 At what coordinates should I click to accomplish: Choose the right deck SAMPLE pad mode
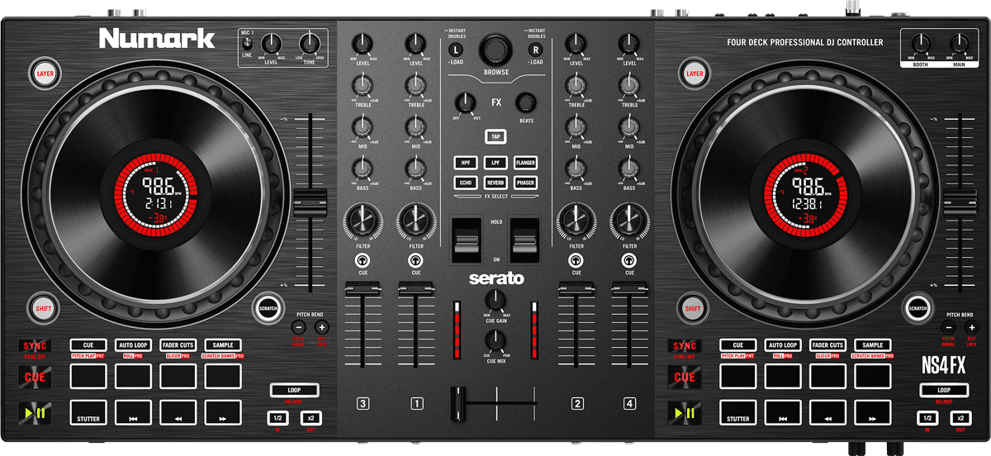click(x=872, y=345)
